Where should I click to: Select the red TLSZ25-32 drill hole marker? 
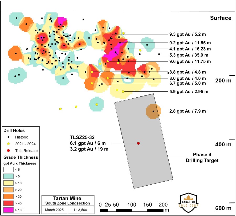coord(138,143)
